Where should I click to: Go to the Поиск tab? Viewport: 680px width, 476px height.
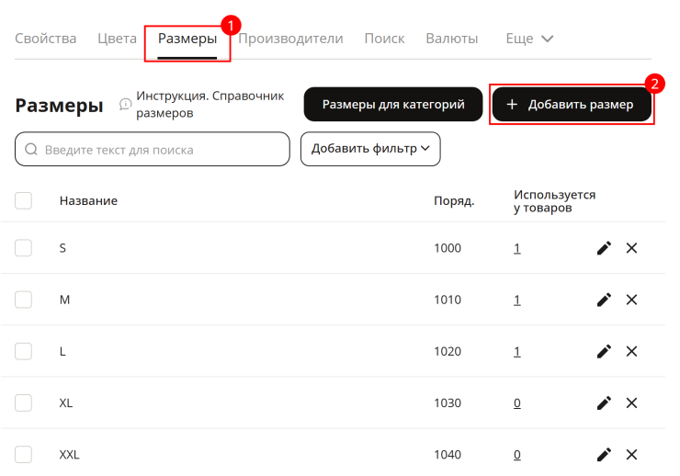[385, 39]
